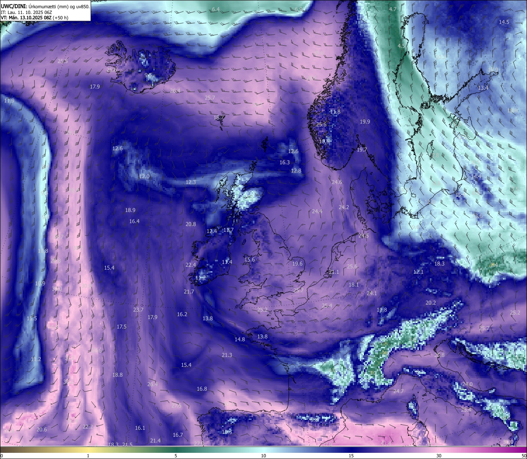Image resolution: width=527 pixels, height=459 pixels.
Task: Click the 24.6 value label
Action: coord(337,182)
